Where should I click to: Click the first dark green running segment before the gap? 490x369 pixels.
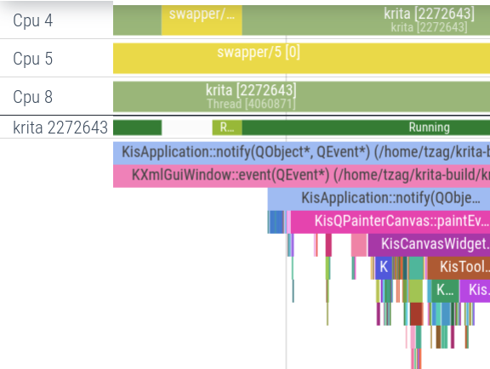click(x=137, y=128)
